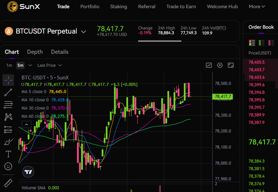Show asks-only order book view
This screenshot has height=192, width=278.
pos(271,42)
